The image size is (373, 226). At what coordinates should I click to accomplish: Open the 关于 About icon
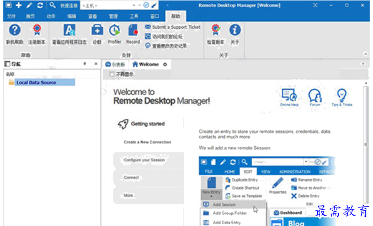pos(235,30)
